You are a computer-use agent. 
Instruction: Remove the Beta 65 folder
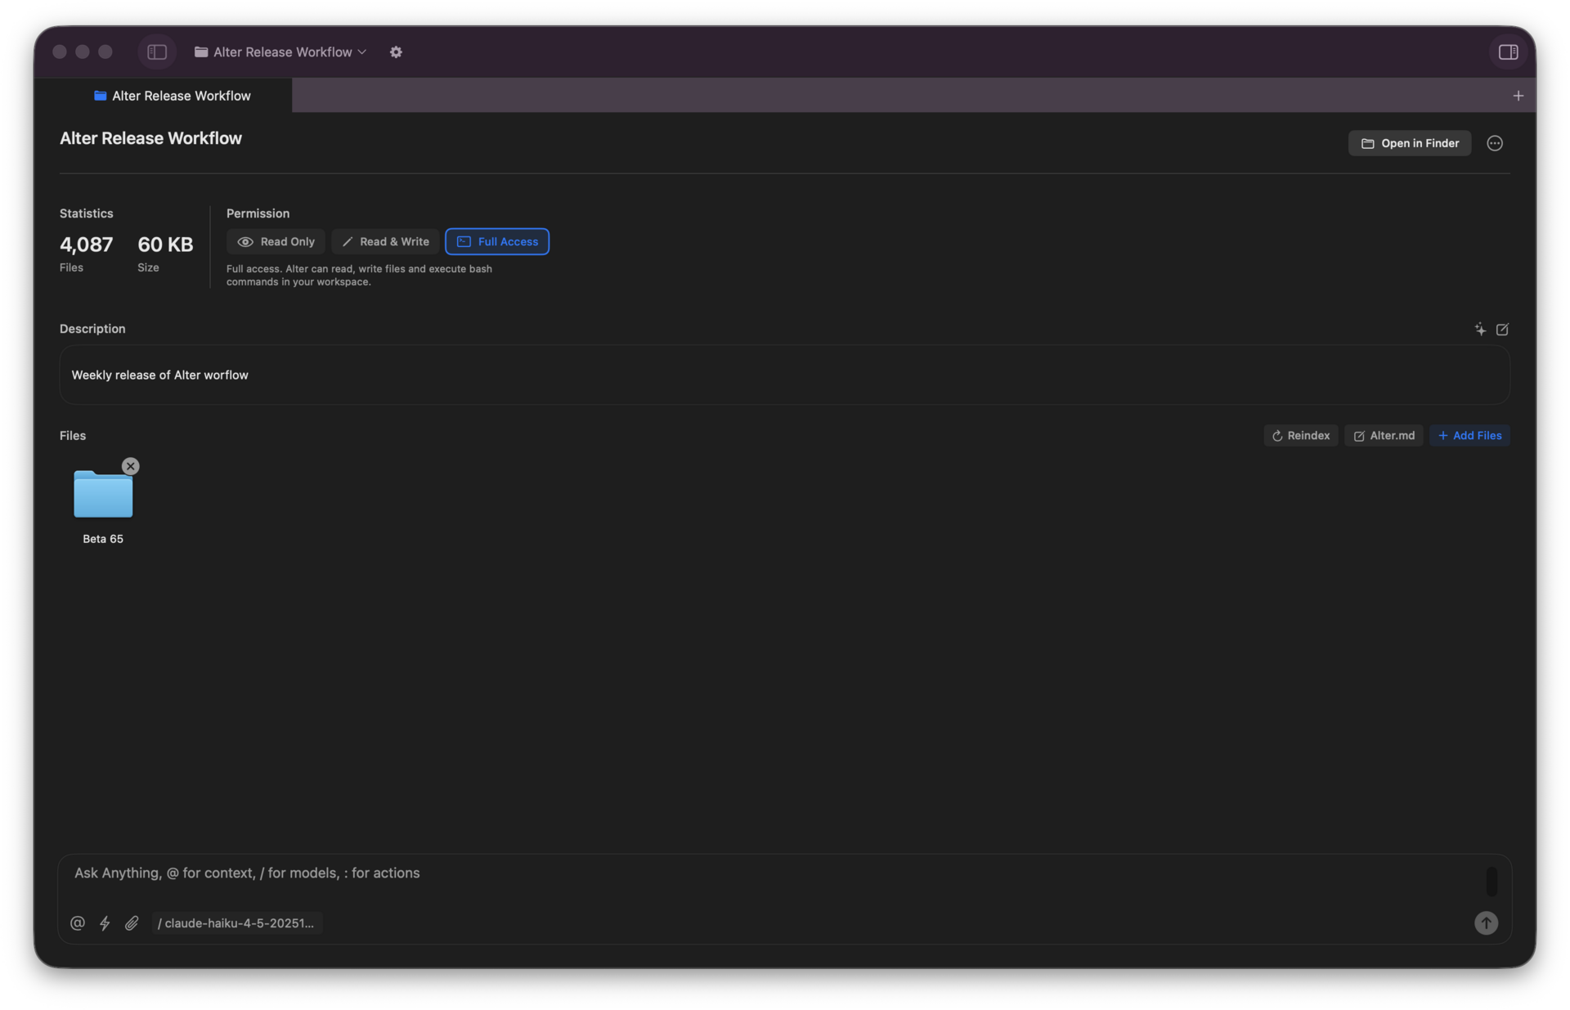130,466
